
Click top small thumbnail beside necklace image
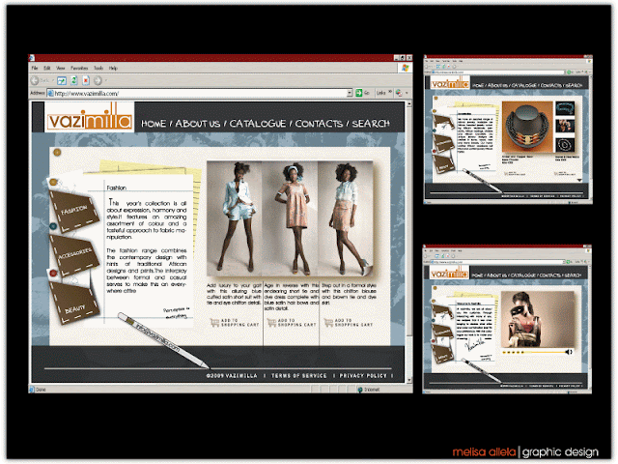point(565,108)
